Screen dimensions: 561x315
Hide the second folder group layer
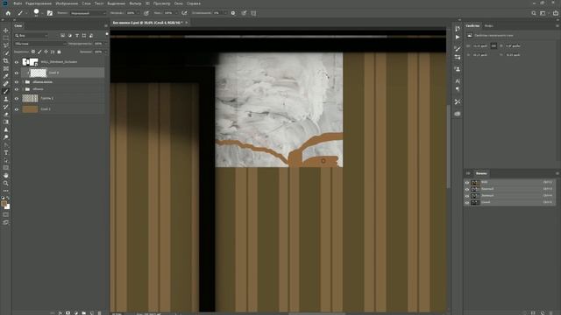pos(17,89)
